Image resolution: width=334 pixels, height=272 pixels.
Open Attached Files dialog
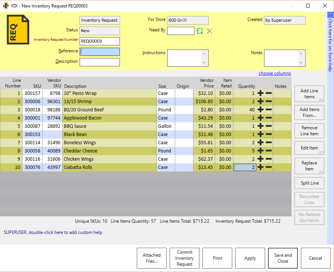[x=152, y=258]
